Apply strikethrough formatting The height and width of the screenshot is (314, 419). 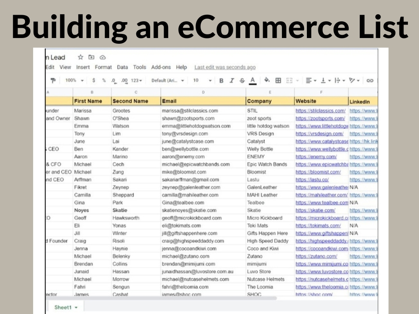[x=242, y=81]
